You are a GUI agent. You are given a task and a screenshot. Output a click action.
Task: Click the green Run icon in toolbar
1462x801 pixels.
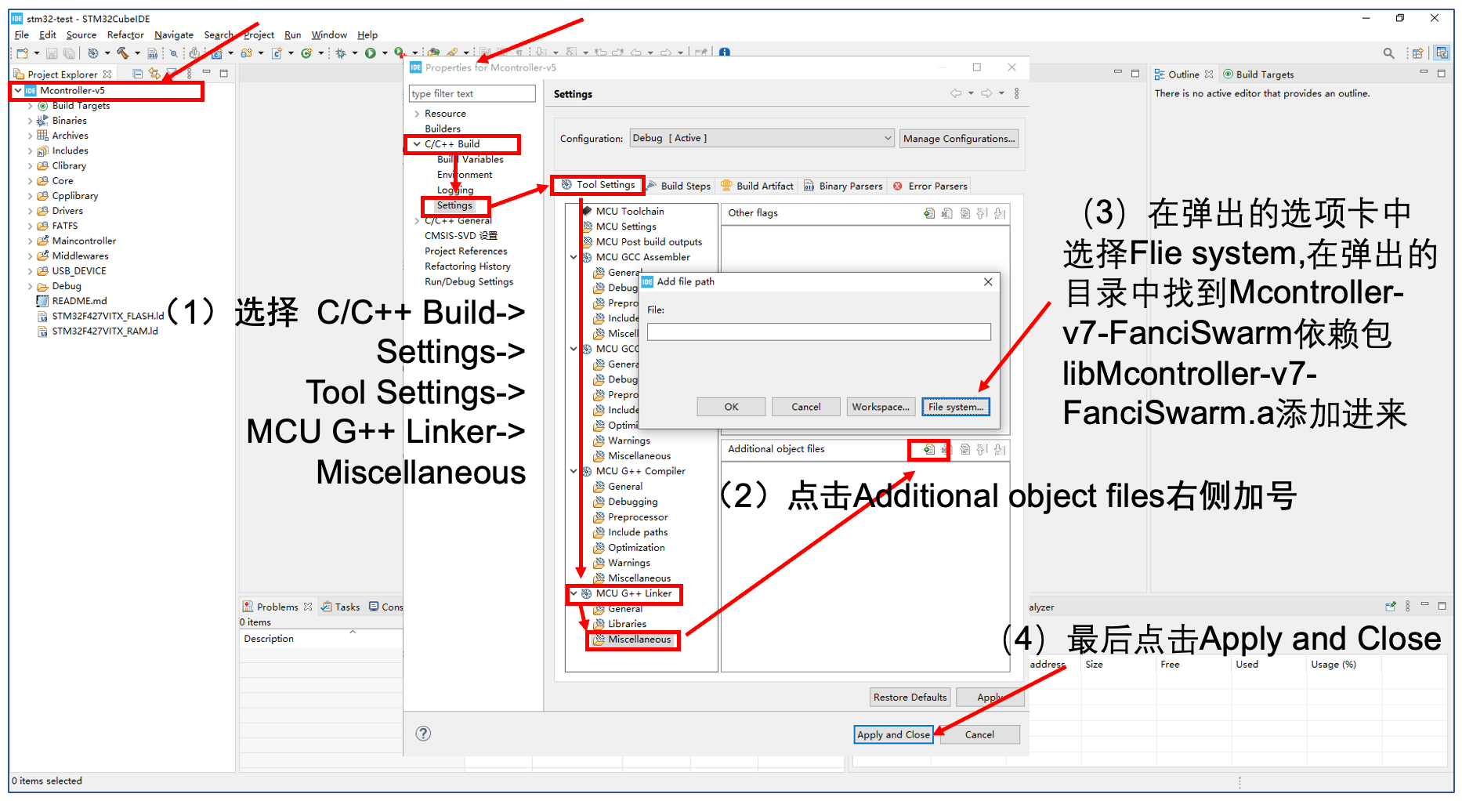(x=371, y=53)
